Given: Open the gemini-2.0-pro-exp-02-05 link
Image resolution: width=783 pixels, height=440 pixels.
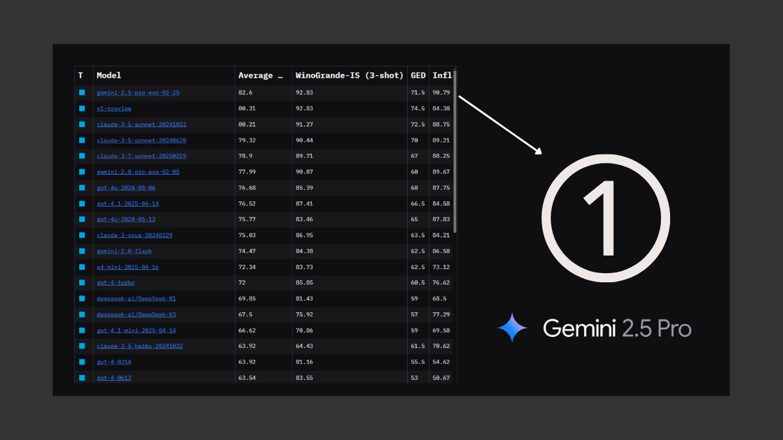Looking at the screenshot, I should tap(138, 172).
